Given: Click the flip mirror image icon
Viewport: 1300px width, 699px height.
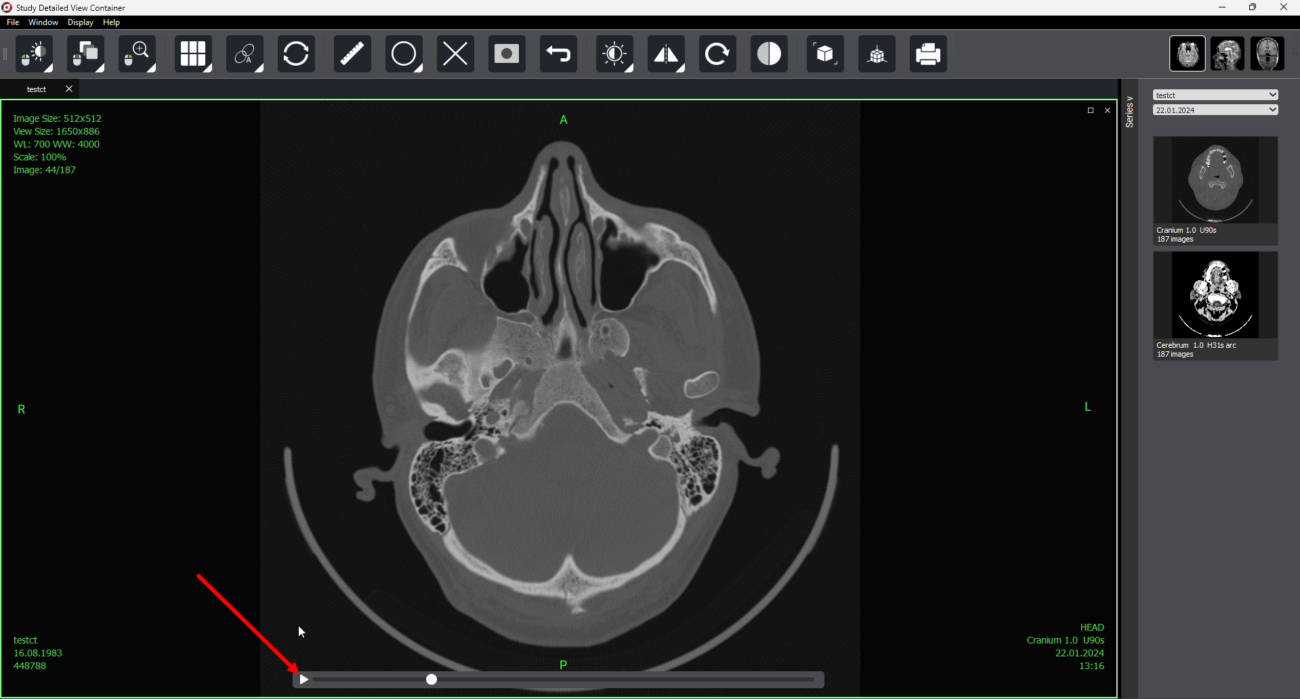Looking at the screenshot, I should (x=666, y=54).
